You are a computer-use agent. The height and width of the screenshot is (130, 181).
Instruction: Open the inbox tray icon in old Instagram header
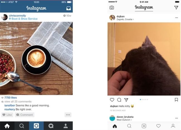pos(69,8)
